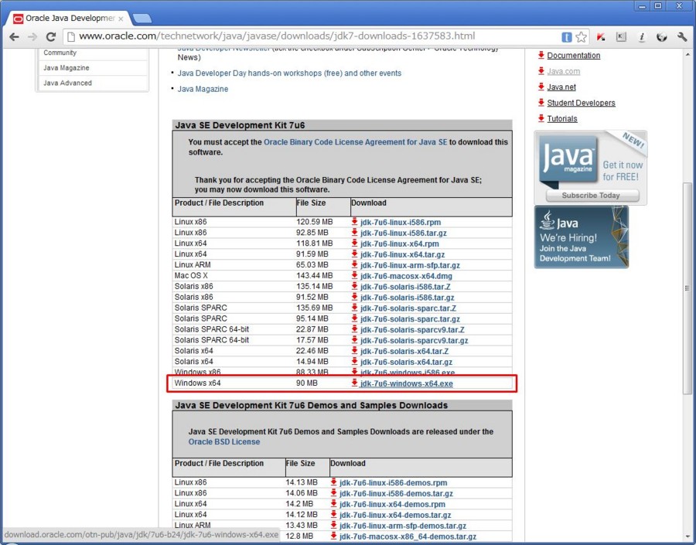This screenshot has height=545, width=696.
Task: Open the Chrome wrench menu
Action: tap(682, 37)
